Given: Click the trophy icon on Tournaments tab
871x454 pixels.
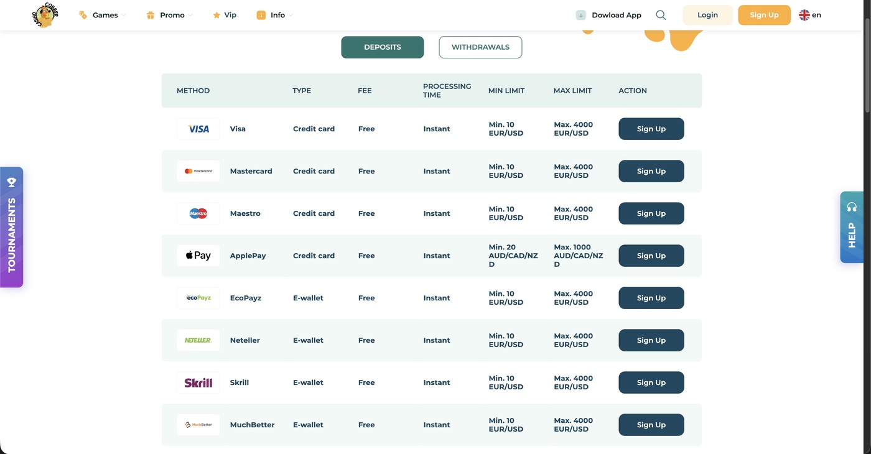Looking at the screenshot, I should 11,182.
